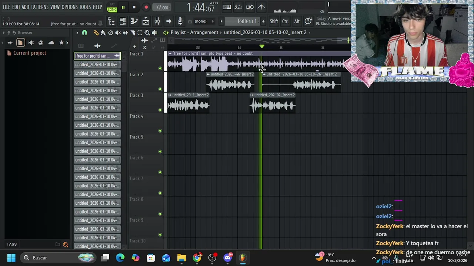Select the Zoom tool

point(147,33)
